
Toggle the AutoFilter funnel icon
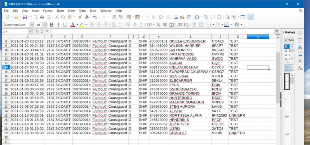168,17
